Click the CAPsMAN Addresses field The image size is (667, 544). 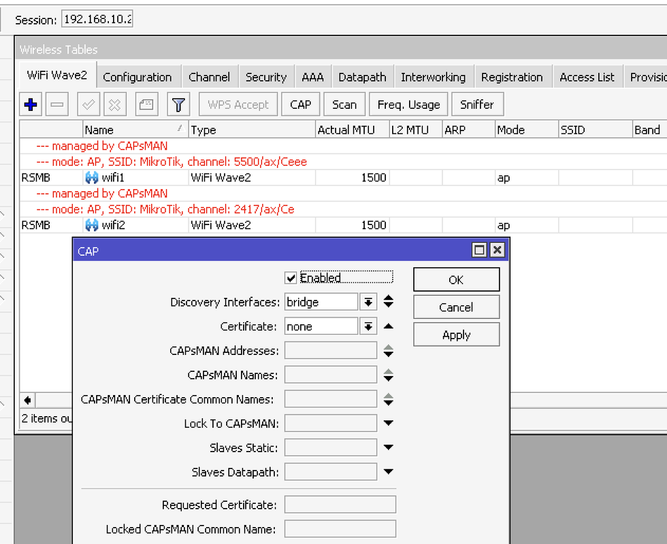pyautogui.click(x=331, y=351)
